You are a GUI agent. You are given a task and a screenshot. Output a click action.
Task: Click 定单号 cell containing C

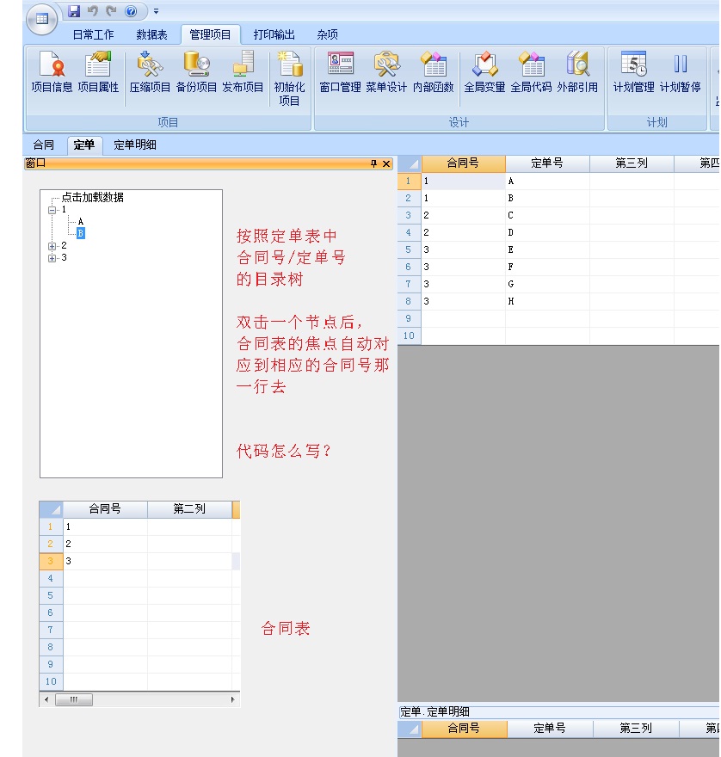click(x=547, y=215)
